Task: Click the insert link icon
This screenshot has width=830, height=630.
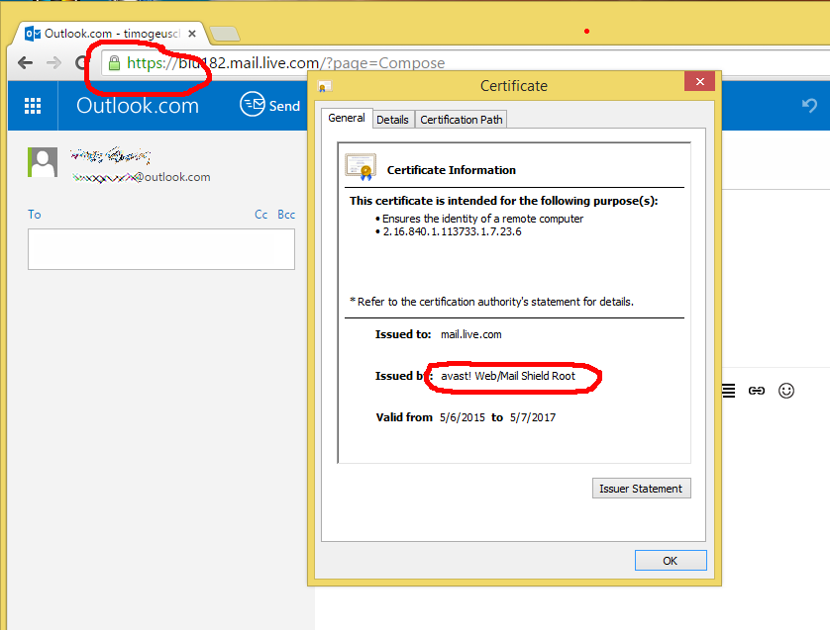Action: point(757,391)
